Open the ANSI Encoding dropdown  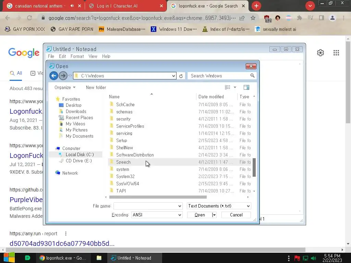pyautogui.click(x=157, y=215)
